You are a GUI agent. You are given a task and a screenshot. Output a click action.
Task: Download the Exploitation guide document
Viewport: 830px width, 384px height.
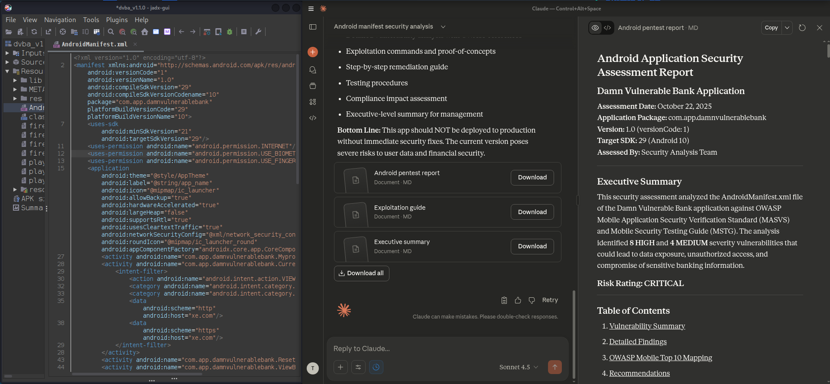[x=532, y=212]
